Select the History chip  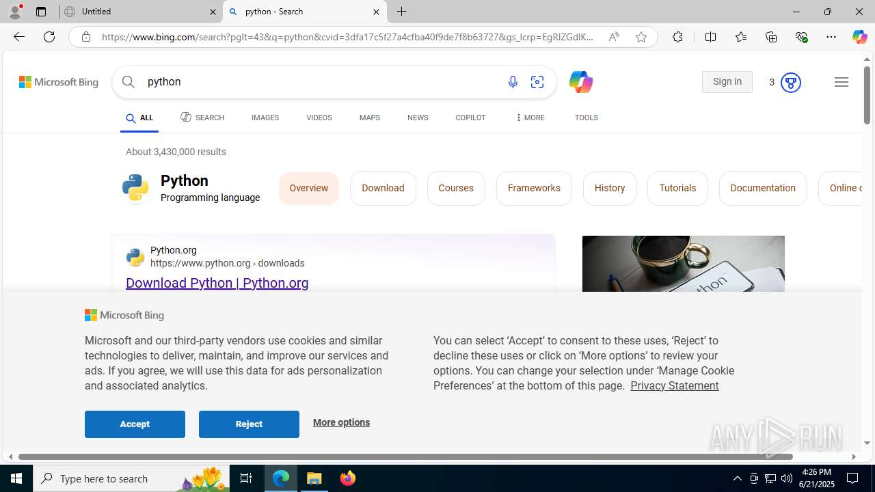pos(610,189)
